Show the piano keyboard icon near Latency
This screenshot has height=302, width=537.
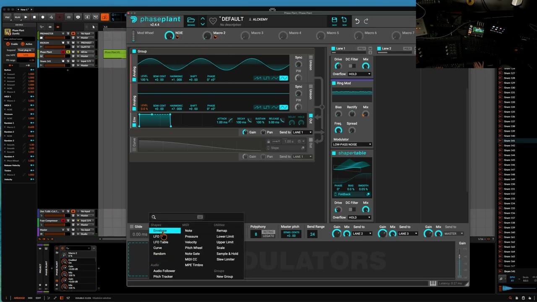433,284
